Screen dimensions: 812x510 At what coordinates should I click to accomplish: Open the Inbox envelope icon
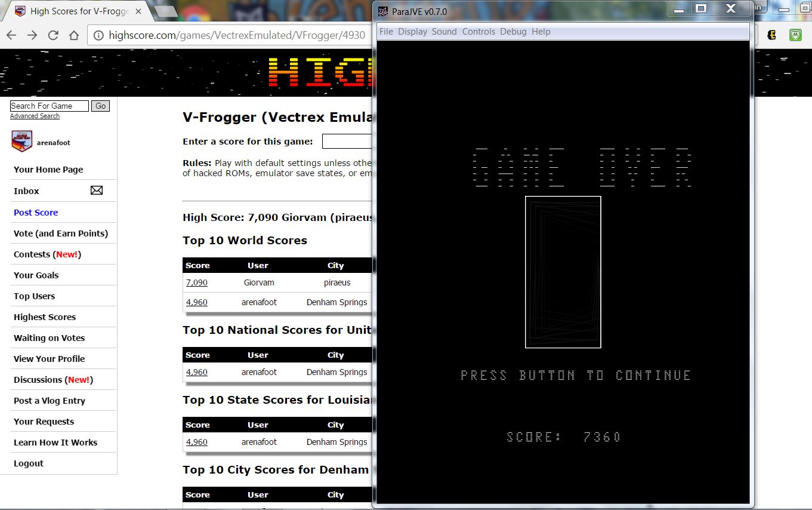(97, 191)
